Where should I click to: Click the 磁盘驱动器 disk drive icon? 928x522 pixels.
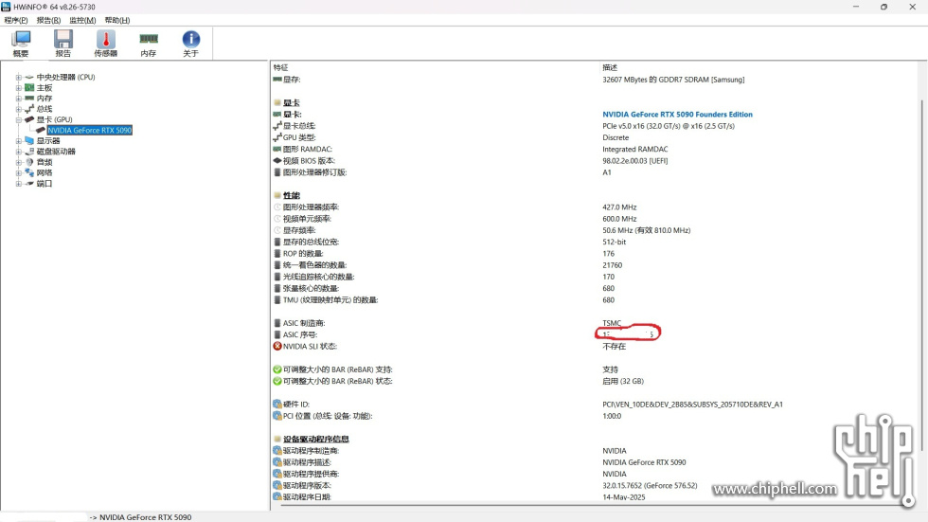[29, 152]
